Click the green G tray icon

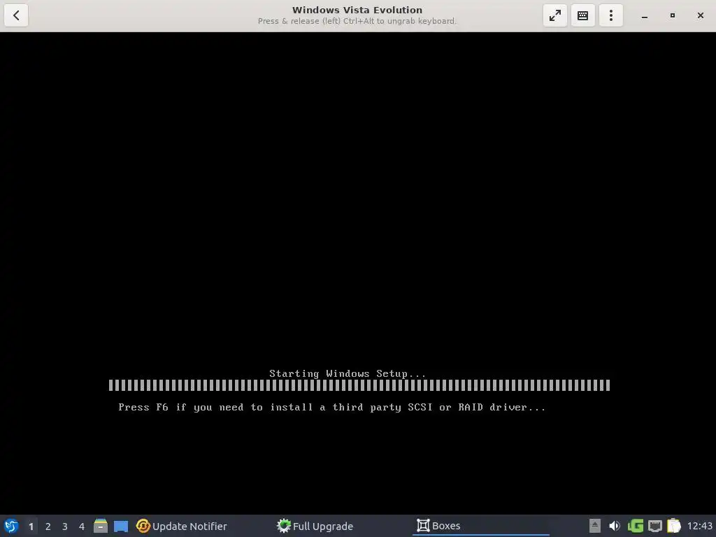click(x=635, y=526)
